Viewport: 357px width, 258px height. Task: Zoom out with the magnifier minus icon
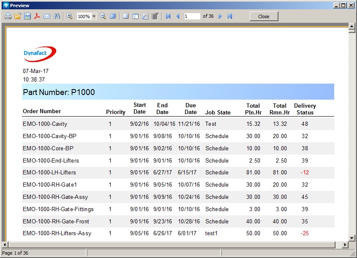(103, 16)
